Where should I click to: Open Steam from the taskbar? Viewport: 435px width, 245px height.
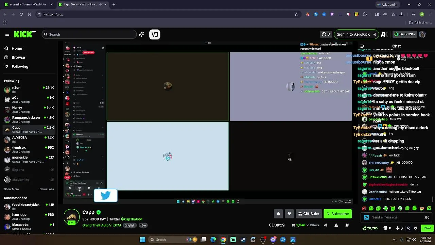243,240
